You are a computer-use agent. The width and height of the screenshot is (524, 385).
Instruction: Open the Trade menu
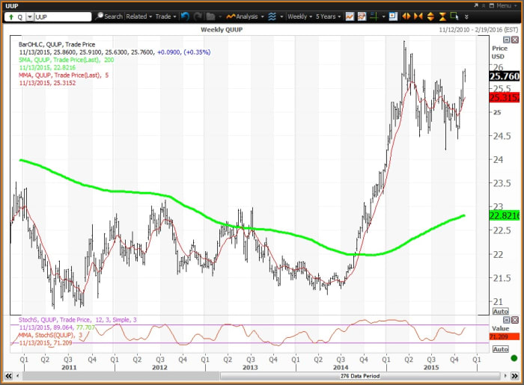pyautogui.click(x=165, y=16)
